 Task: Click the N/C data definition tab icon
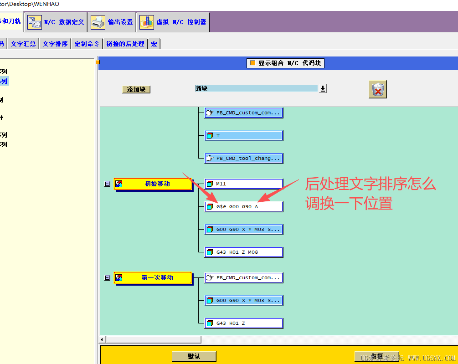tap(35, 22)
